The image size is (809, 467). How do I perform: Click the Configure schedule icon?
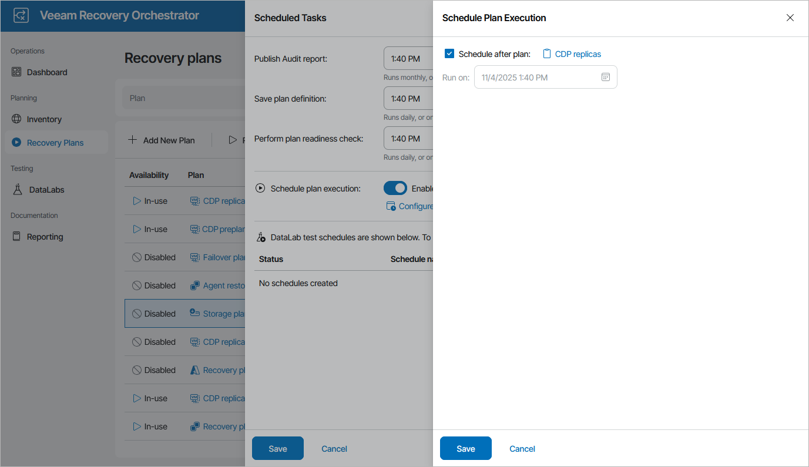[391, 206]
